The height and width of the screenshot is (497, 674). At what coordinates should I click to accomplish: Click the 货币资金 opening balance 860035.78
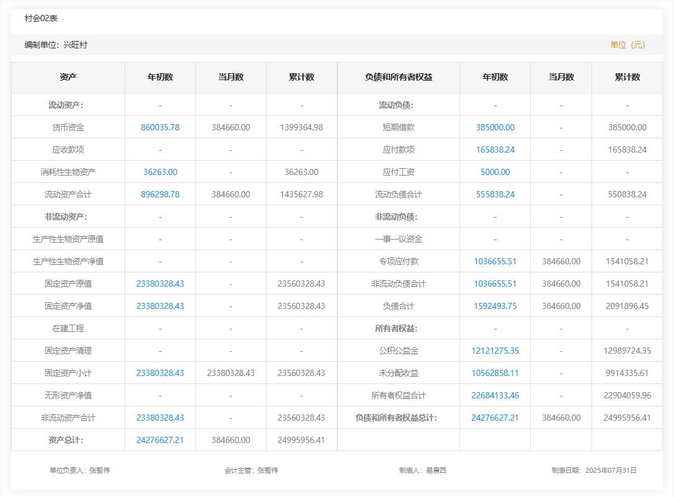pos(160,127)
